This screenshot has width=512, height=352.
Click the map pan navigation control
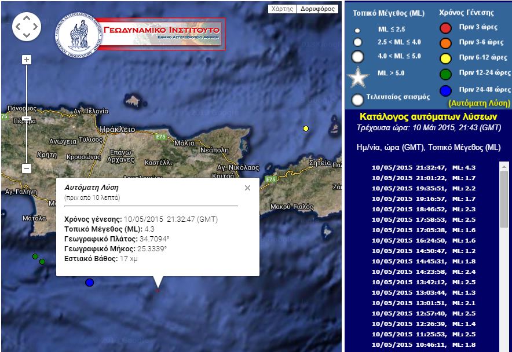coord(27,27)
